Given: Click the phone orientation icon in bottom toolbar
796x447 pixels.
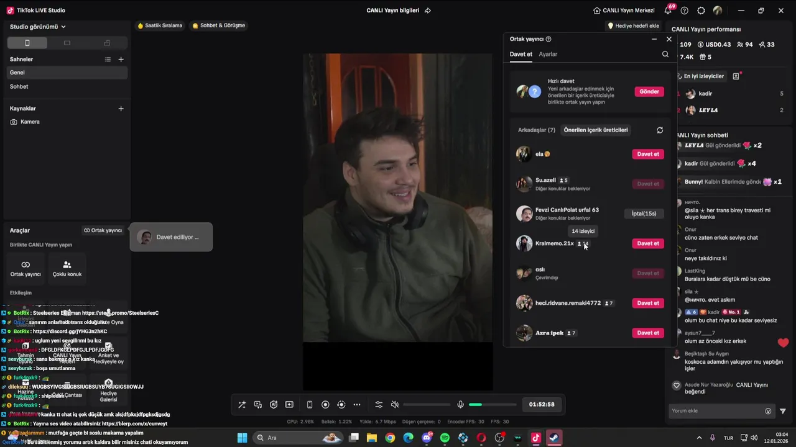Looking at the screenshot, I should tap(310, 405).
